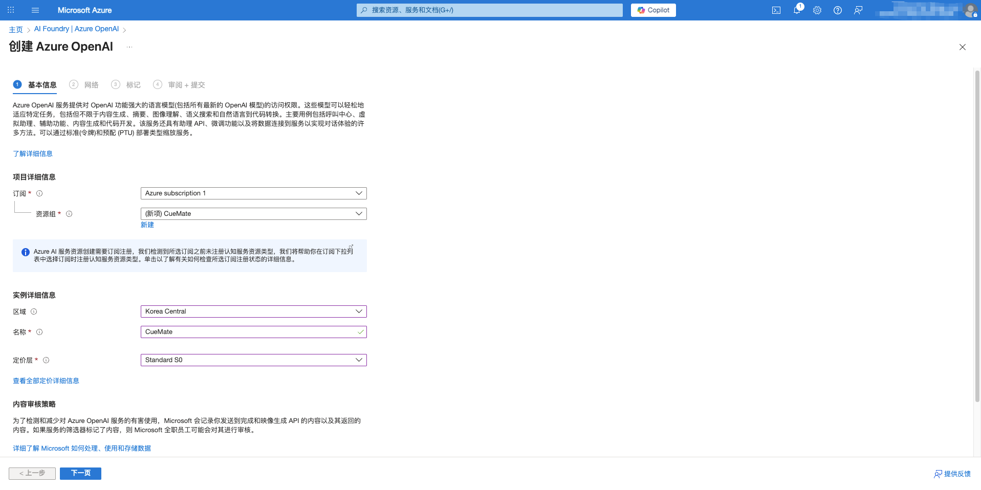This screenshot has width=981, height=490.
Task: Open the notifications bell with badge 1
Action: click(x=797, y=10)
